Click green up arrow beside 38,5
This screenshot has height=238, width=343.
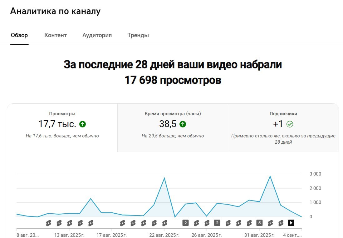click(x=183, y=124)
